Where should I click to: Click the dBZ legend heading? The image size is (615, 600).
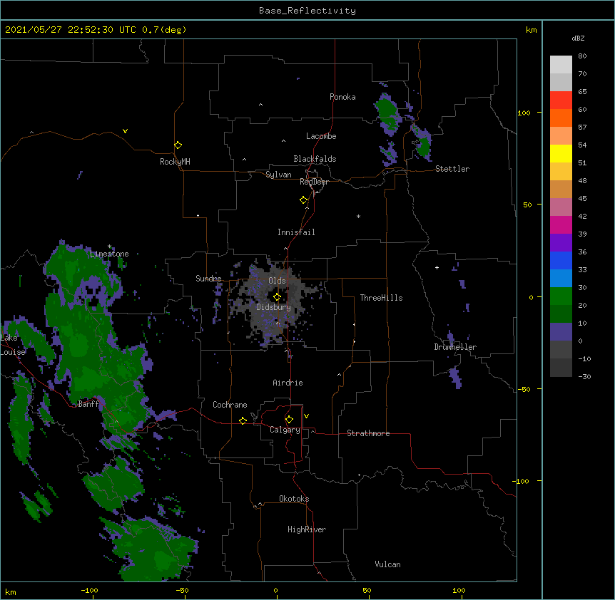coord(578,38)
